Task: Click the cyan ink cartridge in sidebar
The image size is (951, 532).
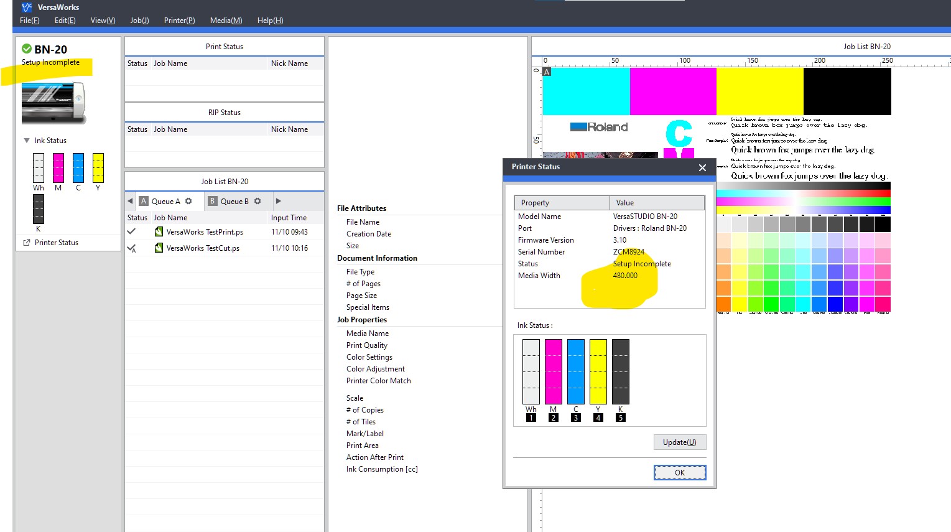Action: 78,168
